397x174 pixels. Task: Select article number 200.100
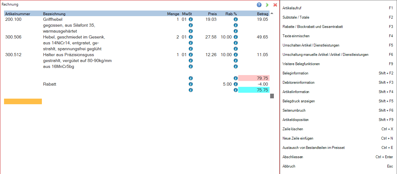pyautogui.click(x=14, y=19)
